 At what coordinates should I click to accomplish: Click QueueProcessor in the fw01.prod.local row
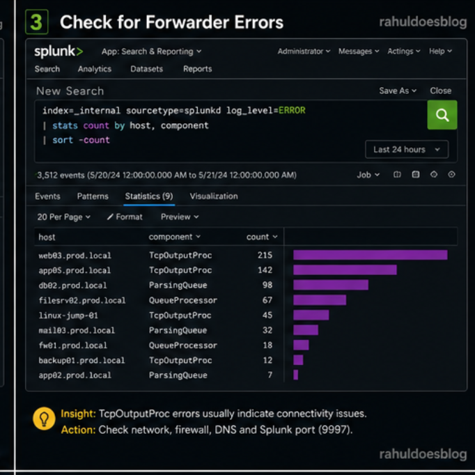[x=183, y=345]
